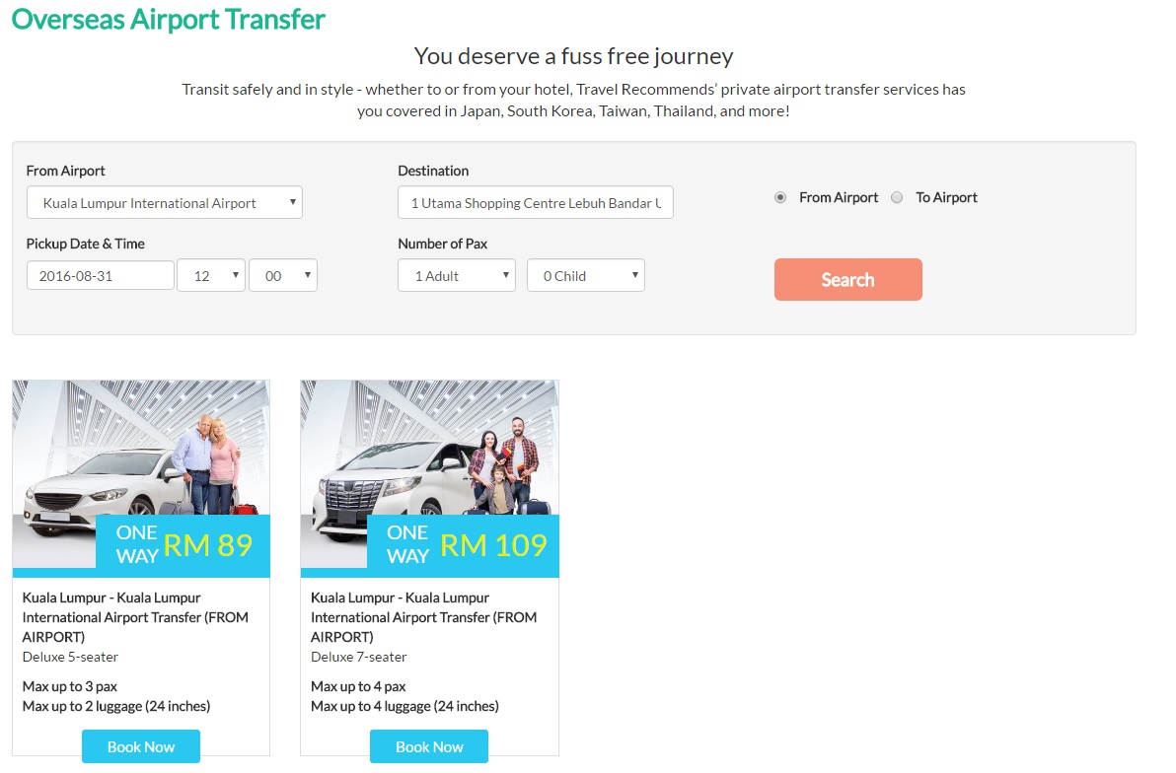Click the Deluxe 5-seater transfer title
The height and width of the screenshot is (773, 1176).
point(135,617)
